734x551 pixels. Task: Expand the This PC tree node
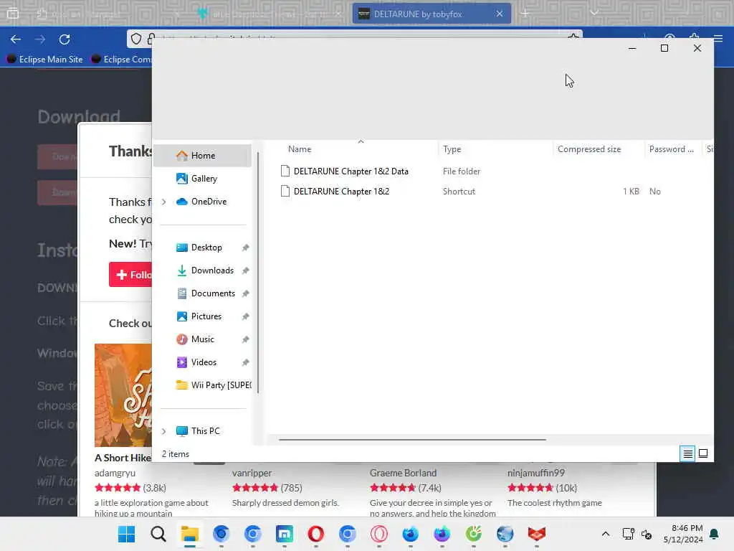click(164, 431)
